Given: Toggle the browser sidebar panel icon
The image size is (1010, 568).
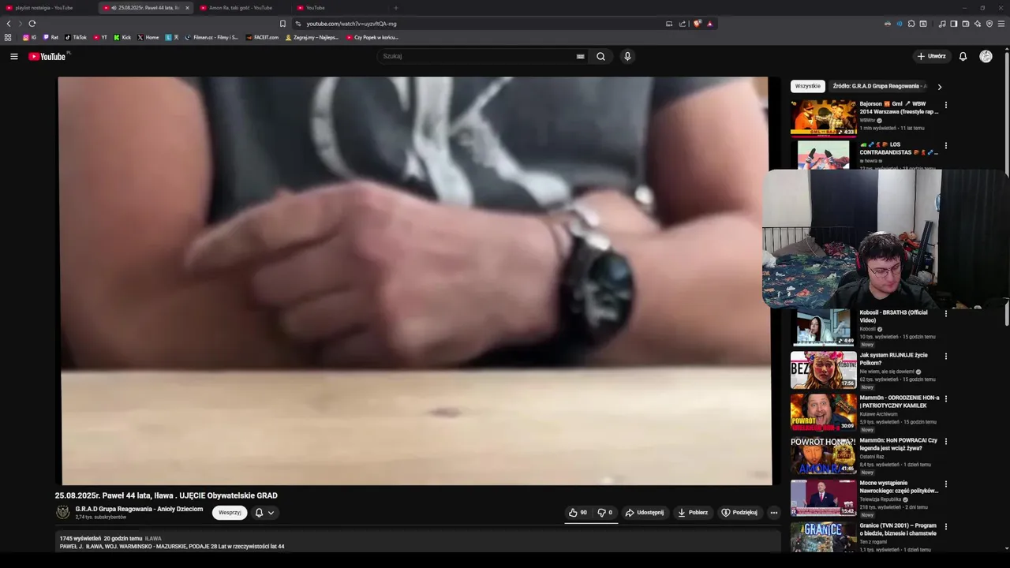Looking at the screenshot, I should coord(954,24).
